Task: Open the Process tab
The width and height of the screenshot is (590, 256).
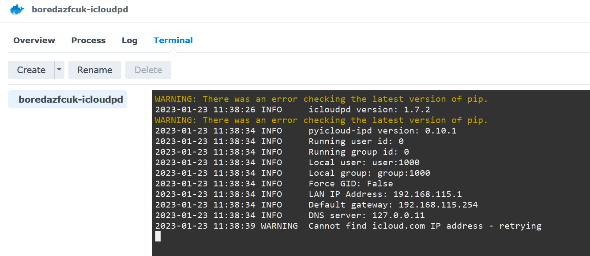Action: (88, 40)
